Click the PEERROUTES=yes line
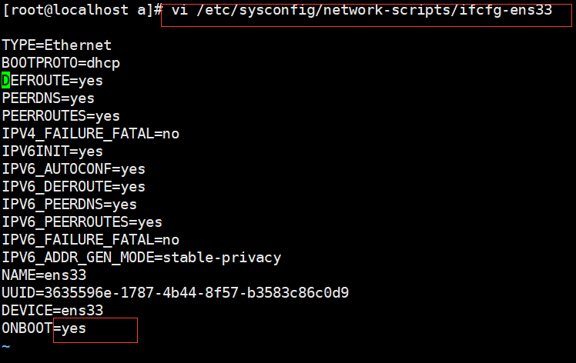Viewport: 576px width, 363px height. click(61, 116)
